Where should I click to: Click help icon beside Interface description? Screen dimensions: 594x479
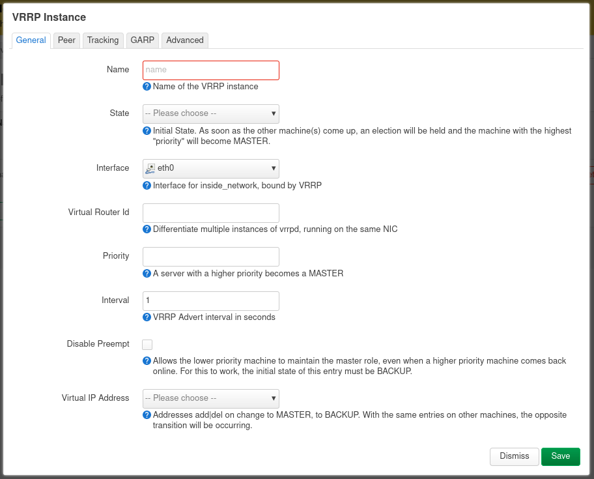point(147,185)
